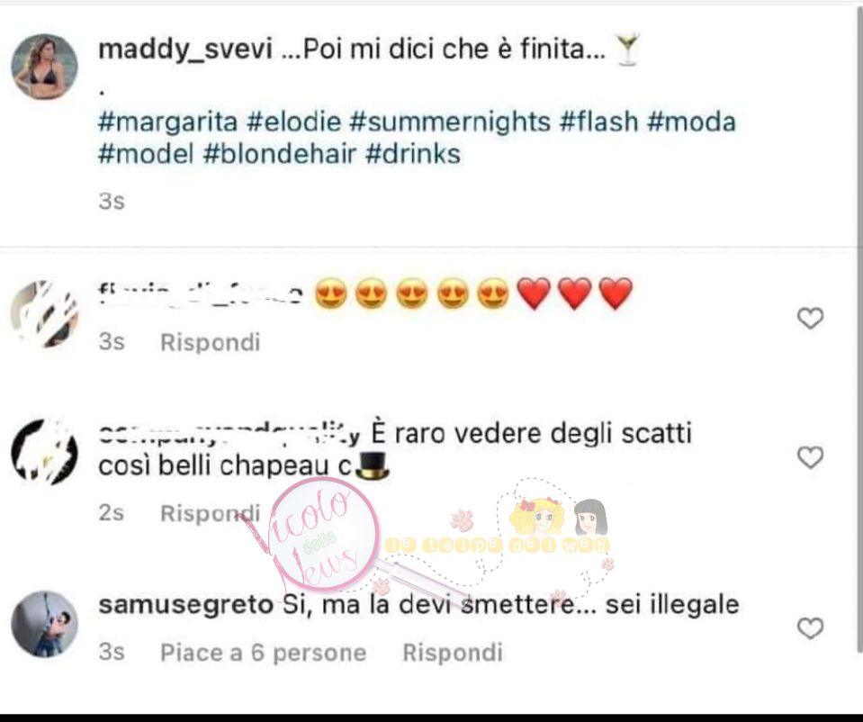Open the chapeau commenter's blurred avatar

[45, 452]
